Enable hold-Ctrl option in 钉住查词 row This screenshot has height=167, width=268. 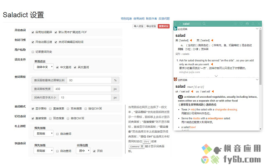(x=68, y=119)
